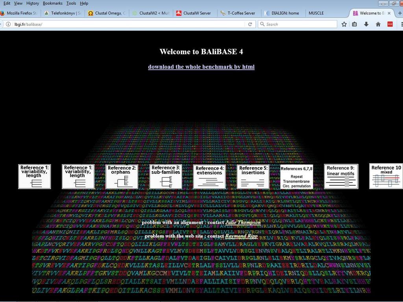Open a new tab with the plus button
Image resolution: width=403 pixels, height=302 pixels.
coord(400,13)
